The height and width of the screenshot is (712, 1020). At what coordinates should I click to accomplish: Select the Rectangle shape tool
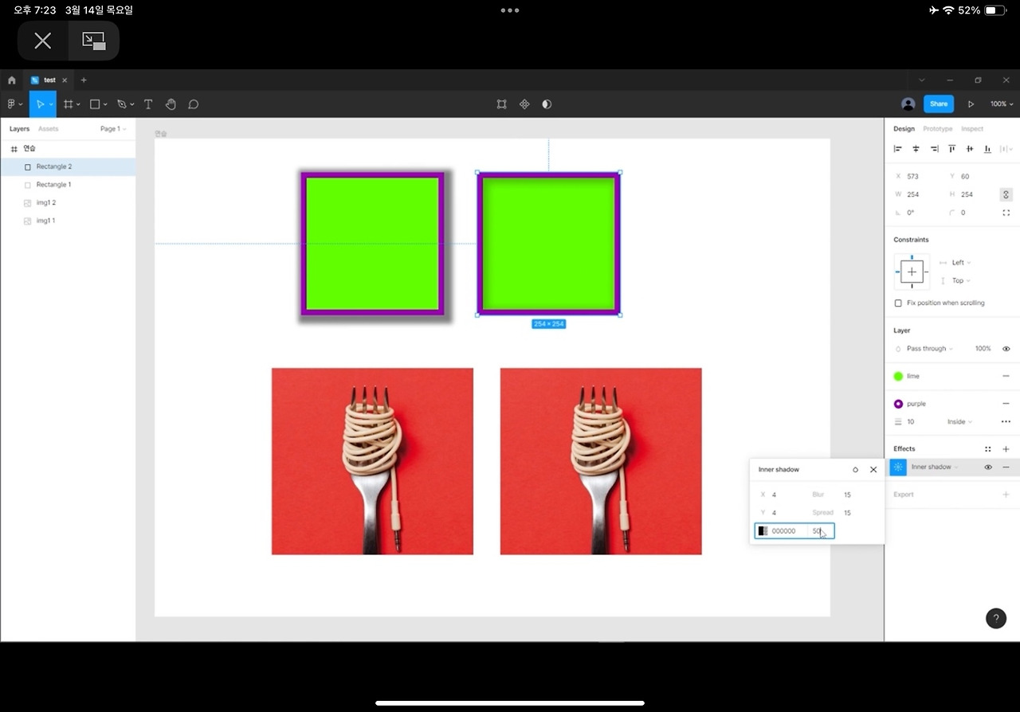95,104
